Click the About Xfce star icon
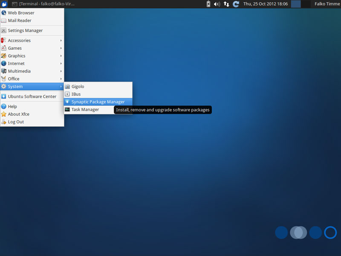Screen dimensions: 341x256 4,114
